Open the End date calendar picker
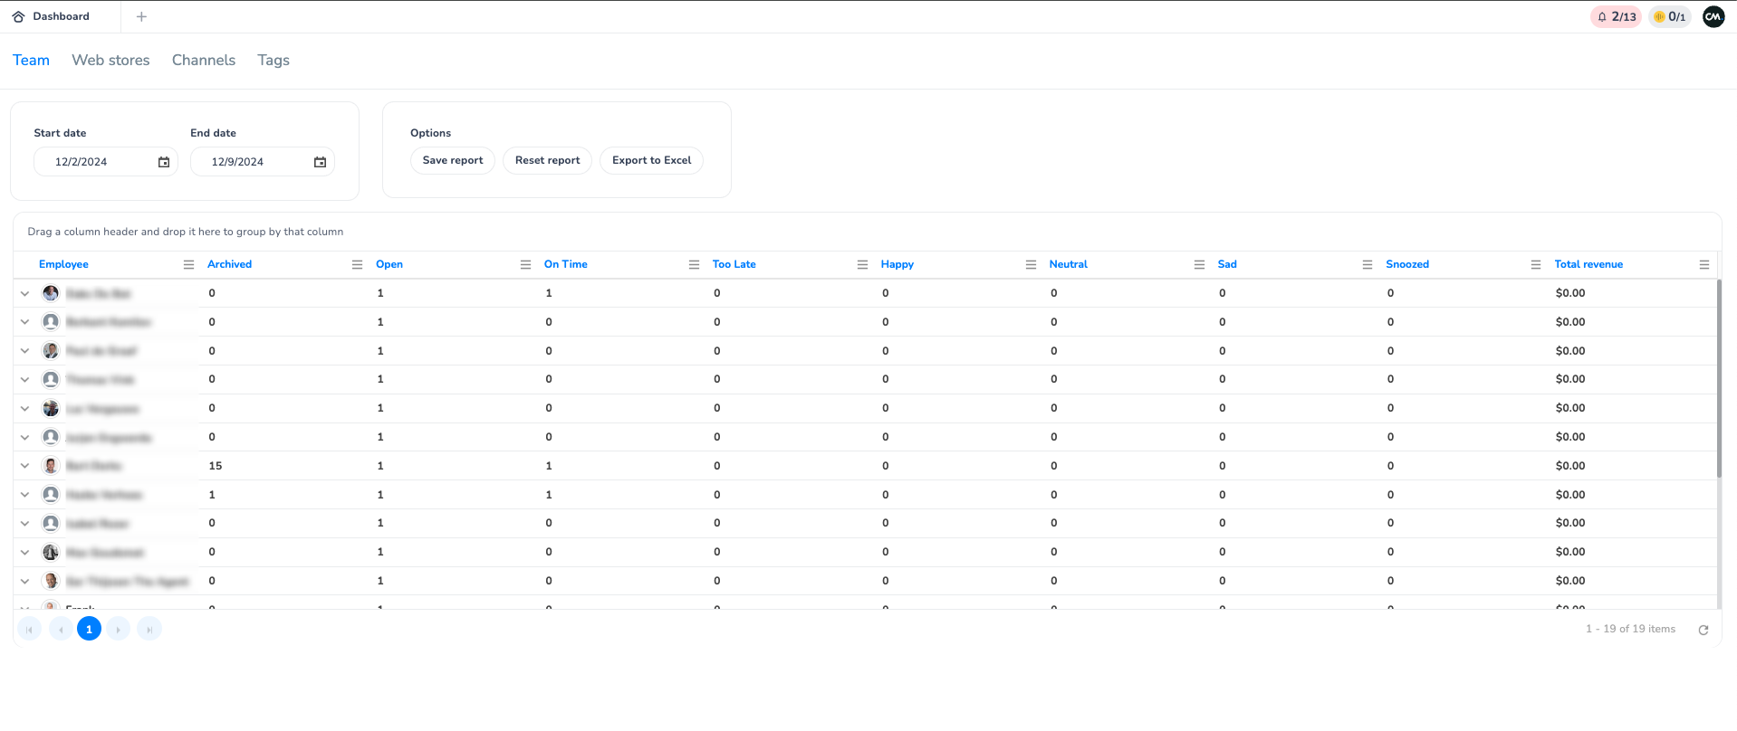The height and width of the screenshot is (731, 1737). [320, 162]
